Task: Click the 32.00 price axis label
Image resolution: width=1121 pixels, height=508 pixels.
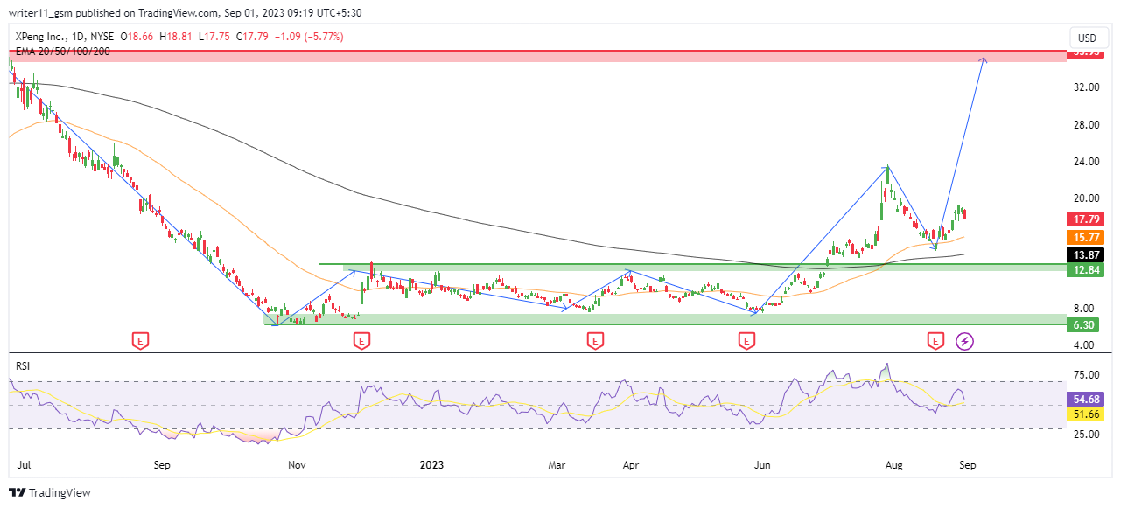Action: [x=1088, y=87]
